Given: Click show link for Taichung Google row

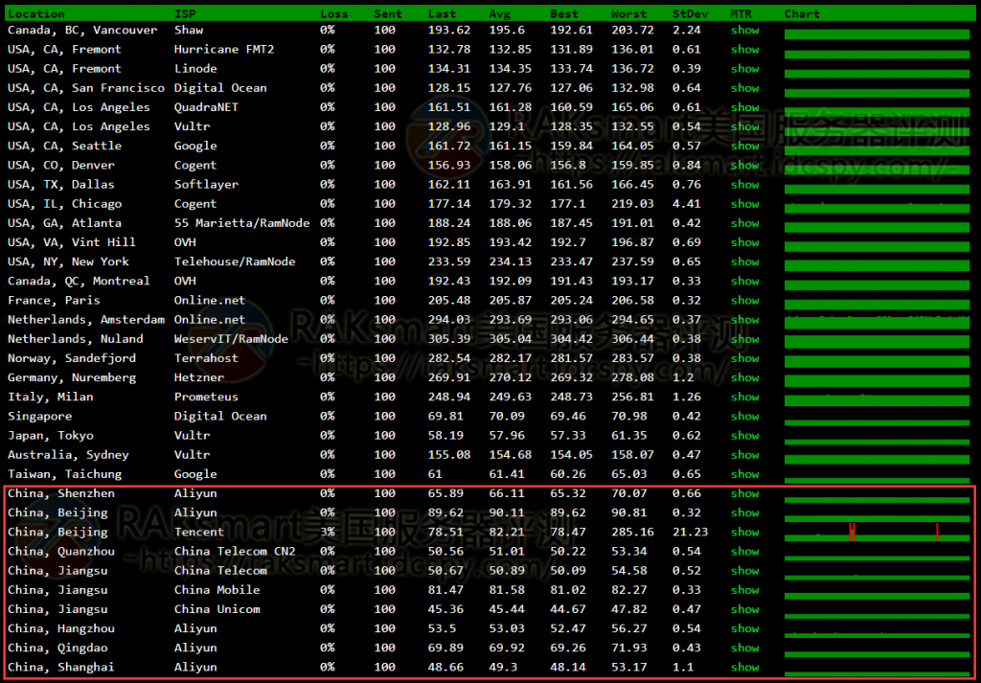Looking at the screenshot, I should (744, 474).
